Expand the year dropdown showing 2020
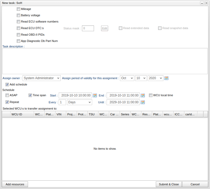The width and height of the screenshot is (210, 189). [x=155, y=78]
